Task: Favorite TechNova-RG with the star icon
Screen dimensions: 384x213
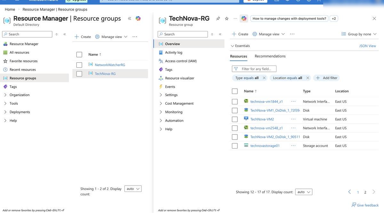Action: pyautogui.click(x=227, y=19)
